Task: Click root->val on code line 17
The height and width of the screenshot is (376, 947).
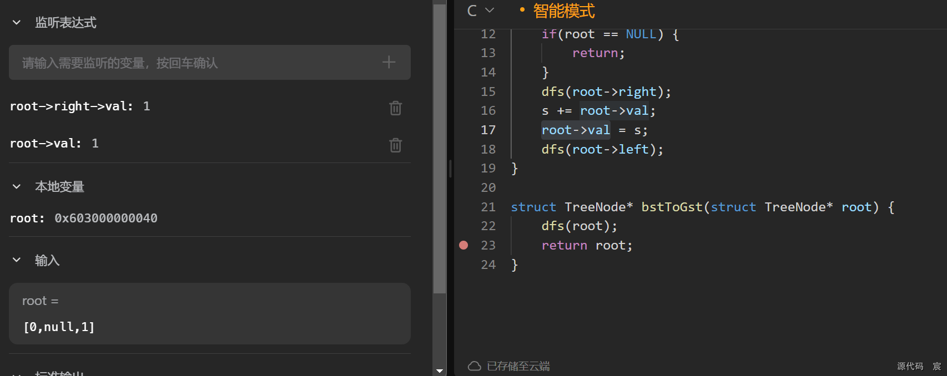Action: point(576,130)
